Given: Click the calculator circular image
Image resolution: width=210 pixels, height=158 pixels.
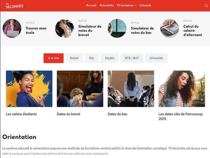Looking at the screenshot, I should [170, 28].
